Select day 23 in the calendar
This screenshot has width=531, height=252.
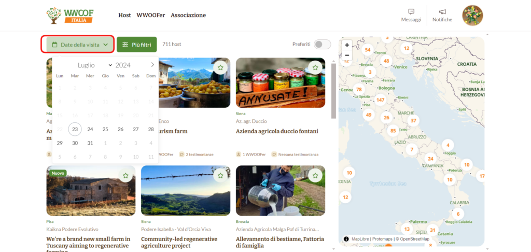pos(75,129)
